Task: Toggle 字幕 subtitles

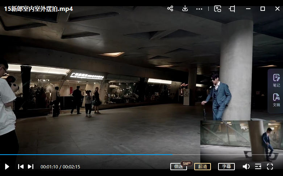Action: point(226,167)
